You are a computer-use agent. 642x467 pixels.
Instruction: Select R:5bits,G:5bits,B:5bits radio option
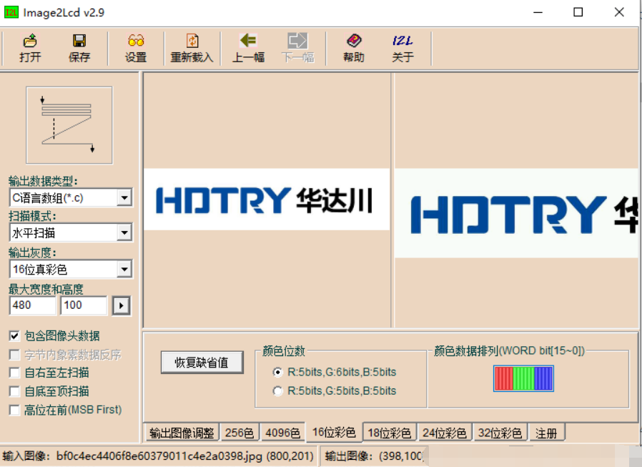tap(278, 391)
